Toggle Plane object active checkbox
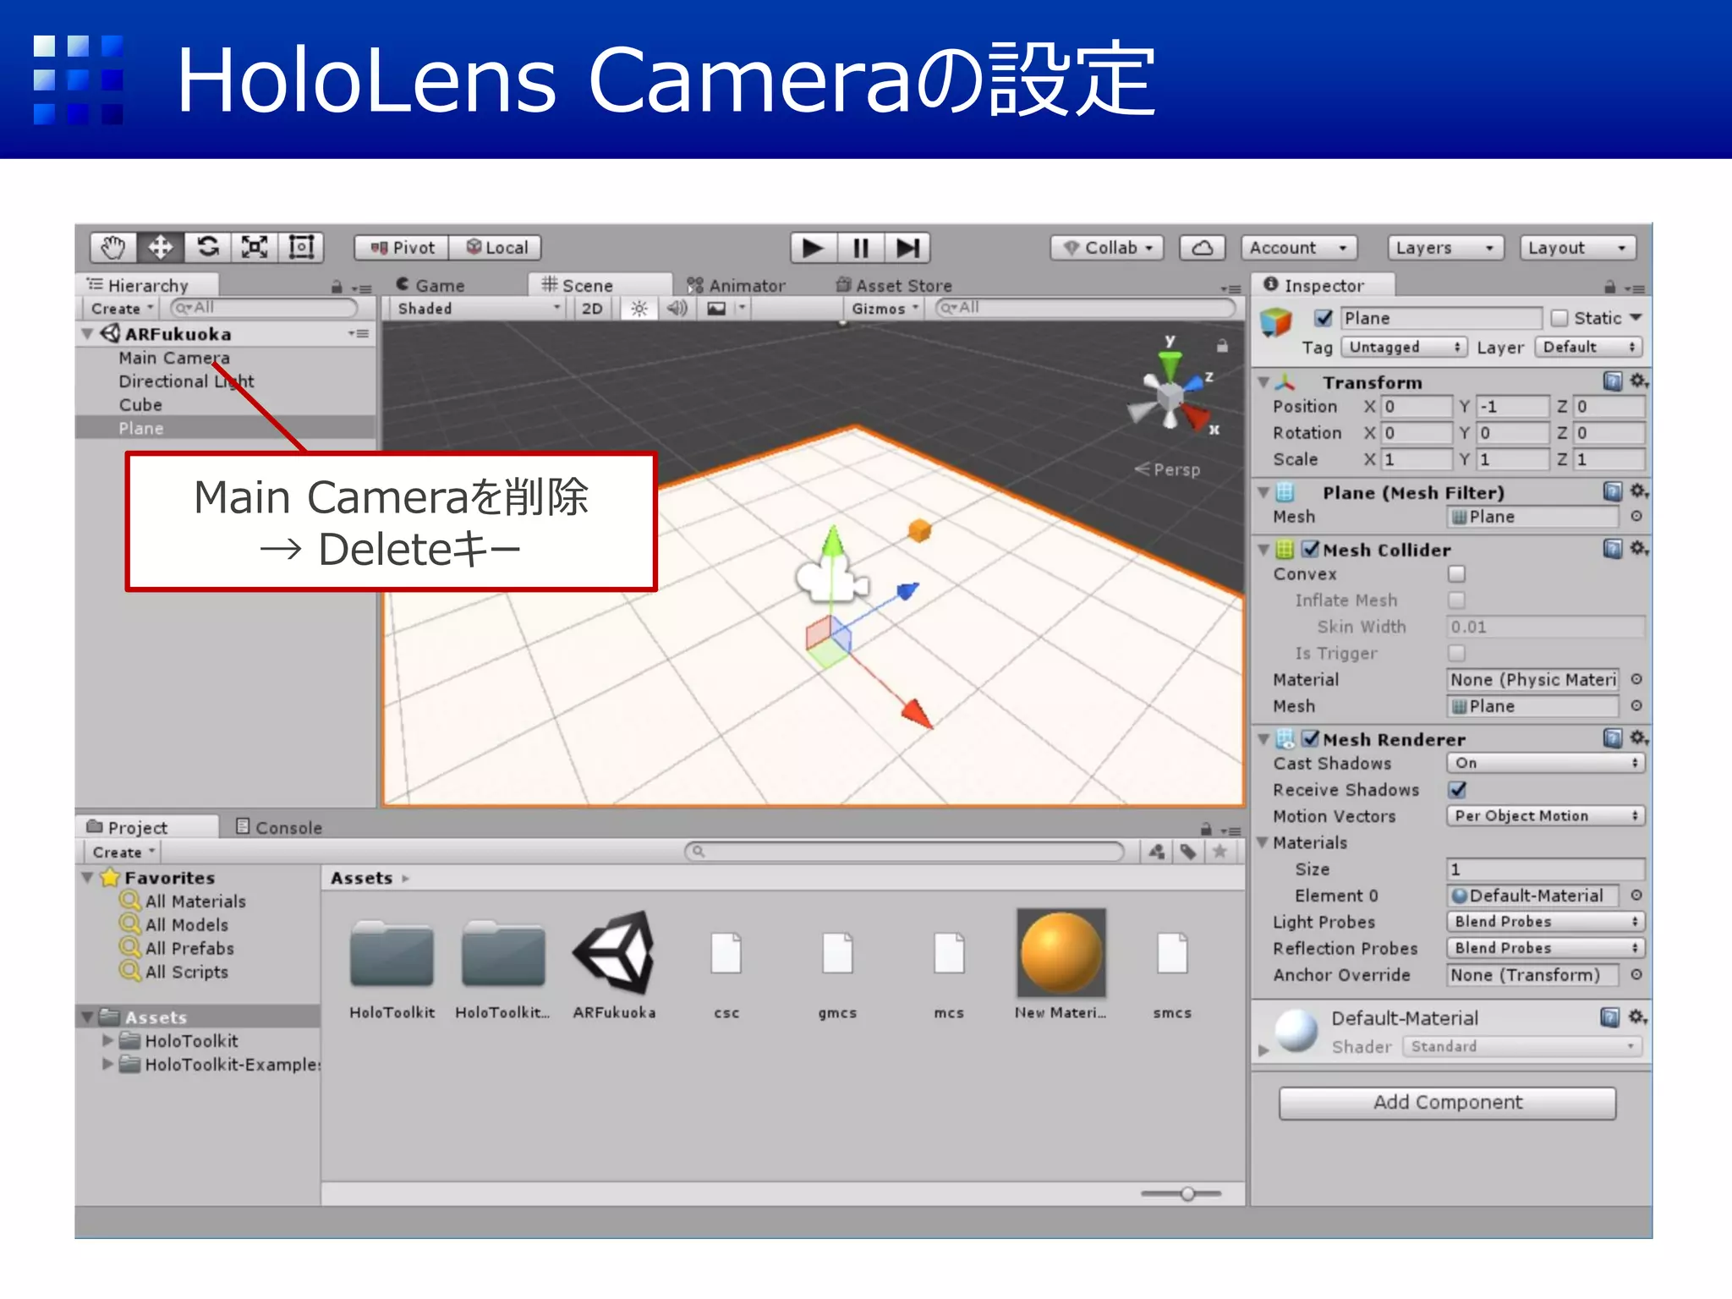This screenshot has height=1299, width=1732. [1324, 318]
